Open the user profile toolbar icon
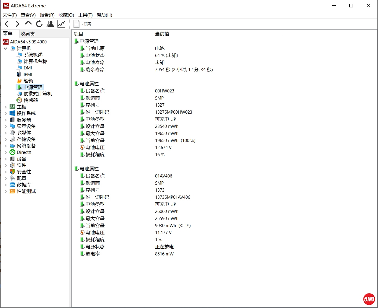This screenshot has width=378, height=308. (x=50, y=24)
